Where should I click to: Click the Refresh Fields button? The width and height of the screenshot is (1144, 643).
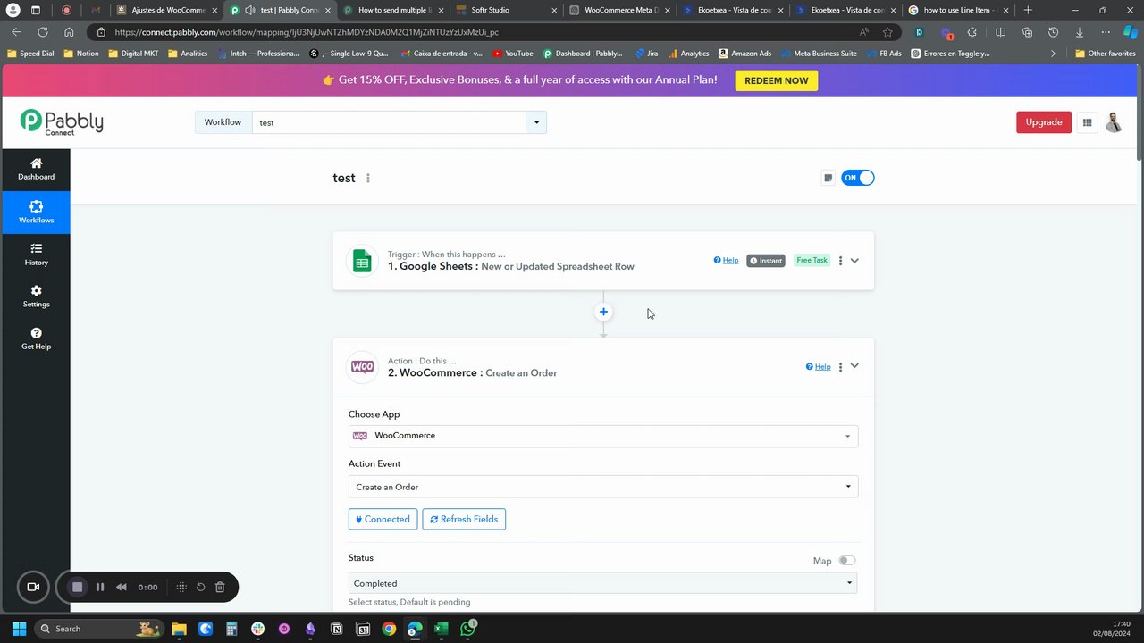464,519
